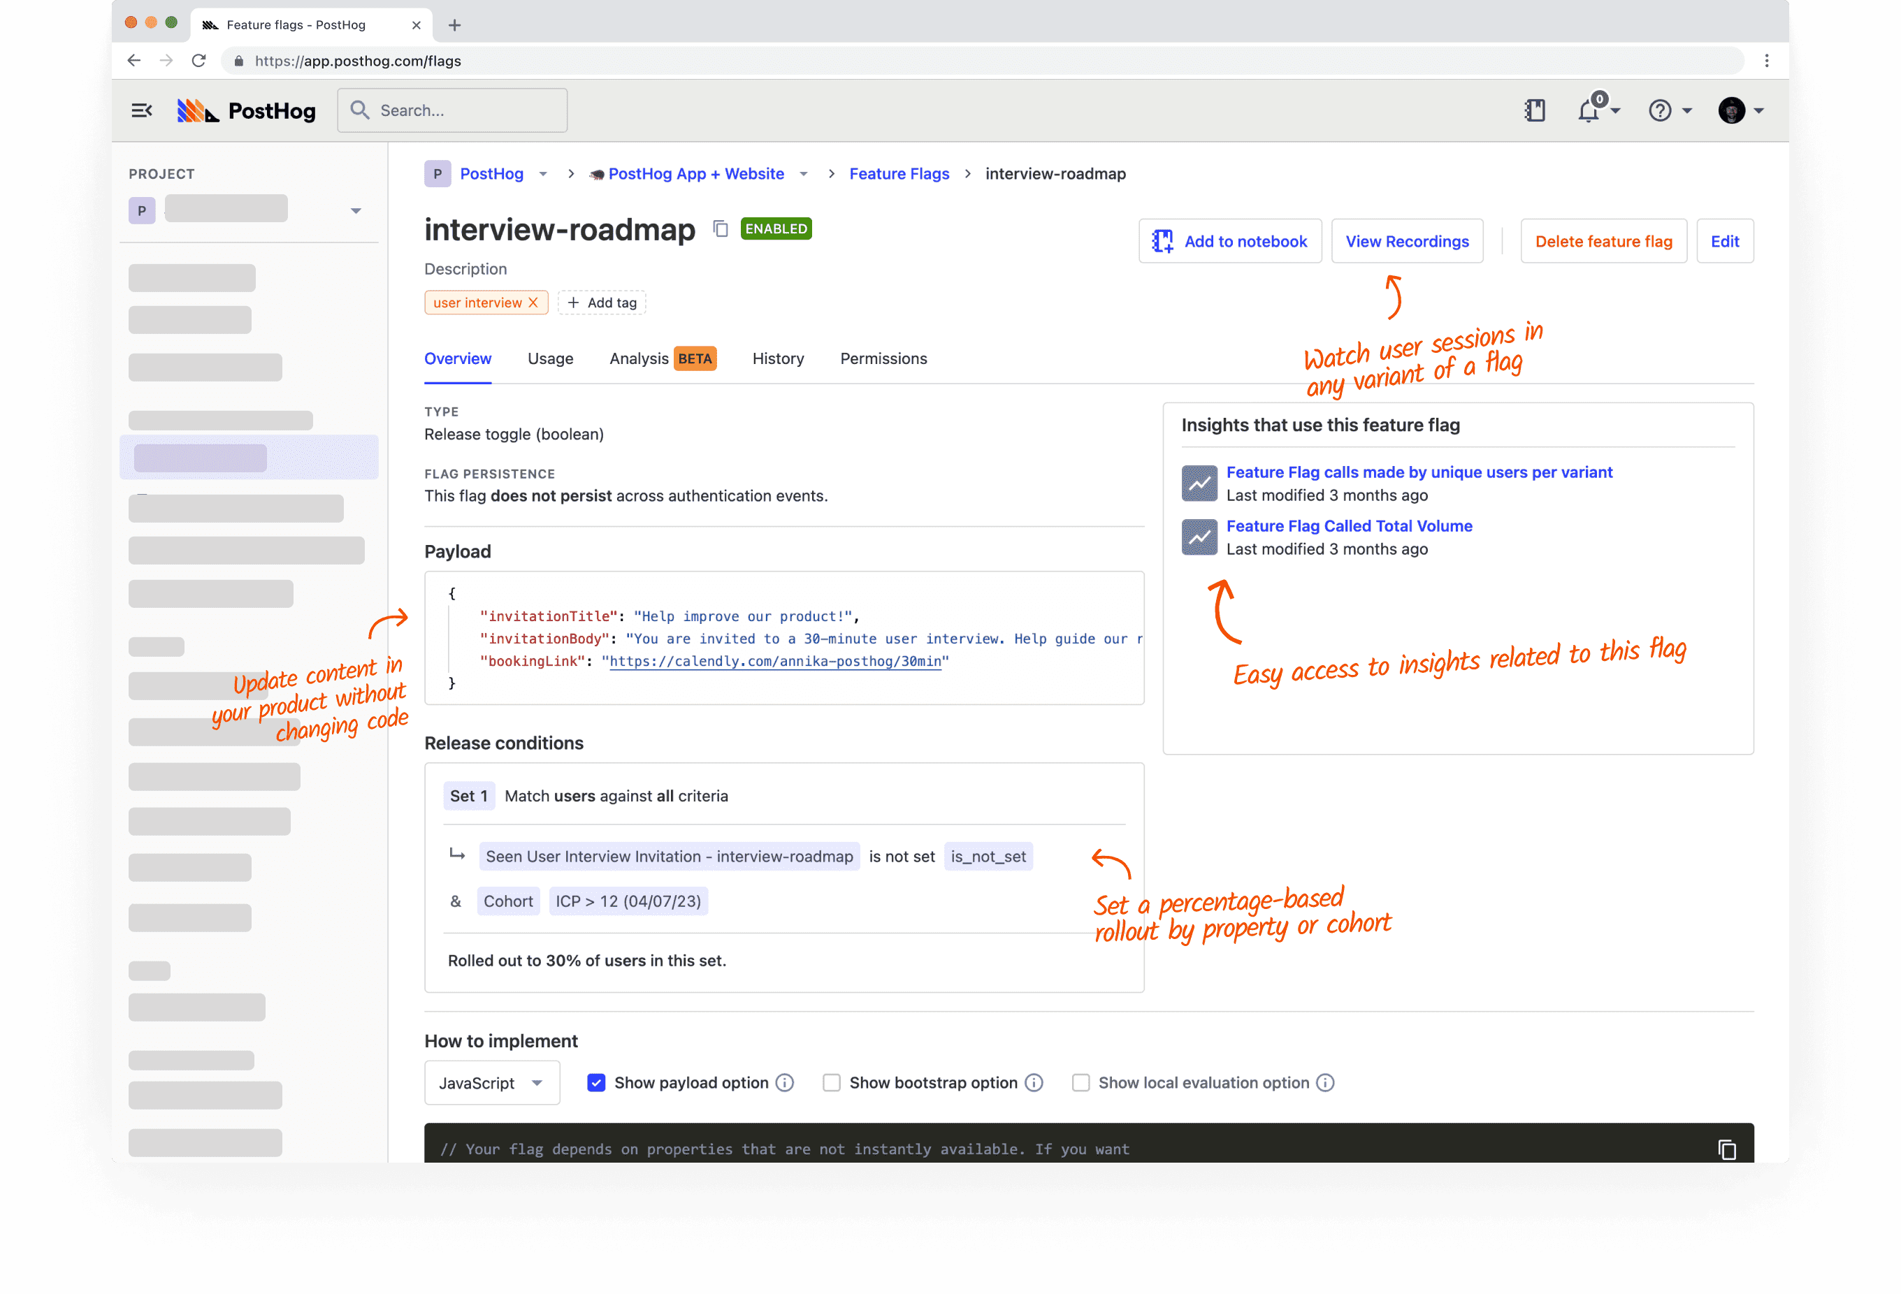Viewport: 1901px width, 1294px height.
Task: Click inside the Search field
Action: (x=452, y=110)
